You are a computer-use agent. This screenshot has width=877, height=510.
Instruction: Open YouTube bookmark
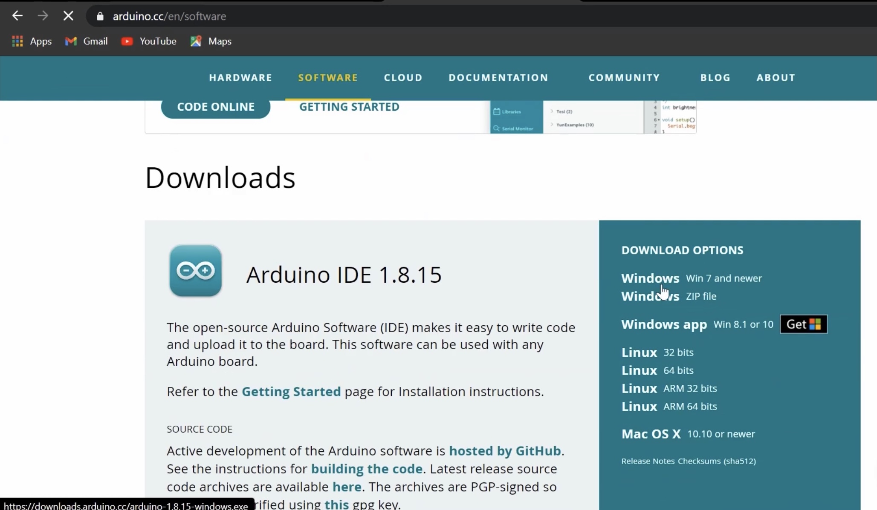pyautogui.click(x=149, y=41)
